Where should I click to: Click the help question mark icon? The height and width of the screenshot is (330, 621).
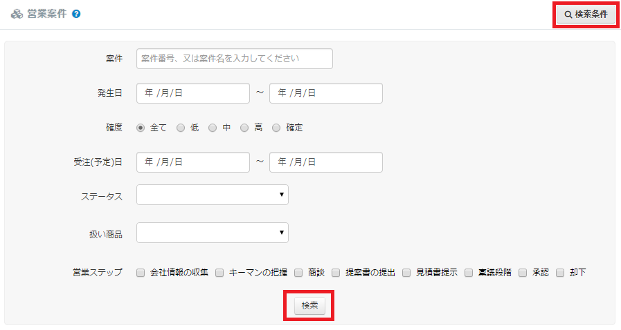tap(76, 14)
